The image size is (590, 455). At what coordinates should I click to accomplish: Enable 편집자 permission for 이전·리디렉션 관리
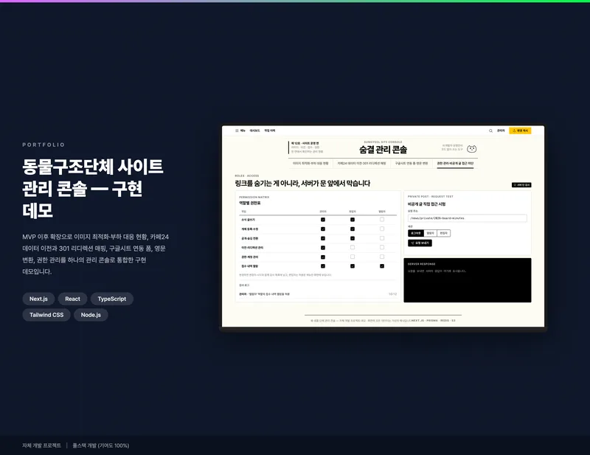point(353,248)
